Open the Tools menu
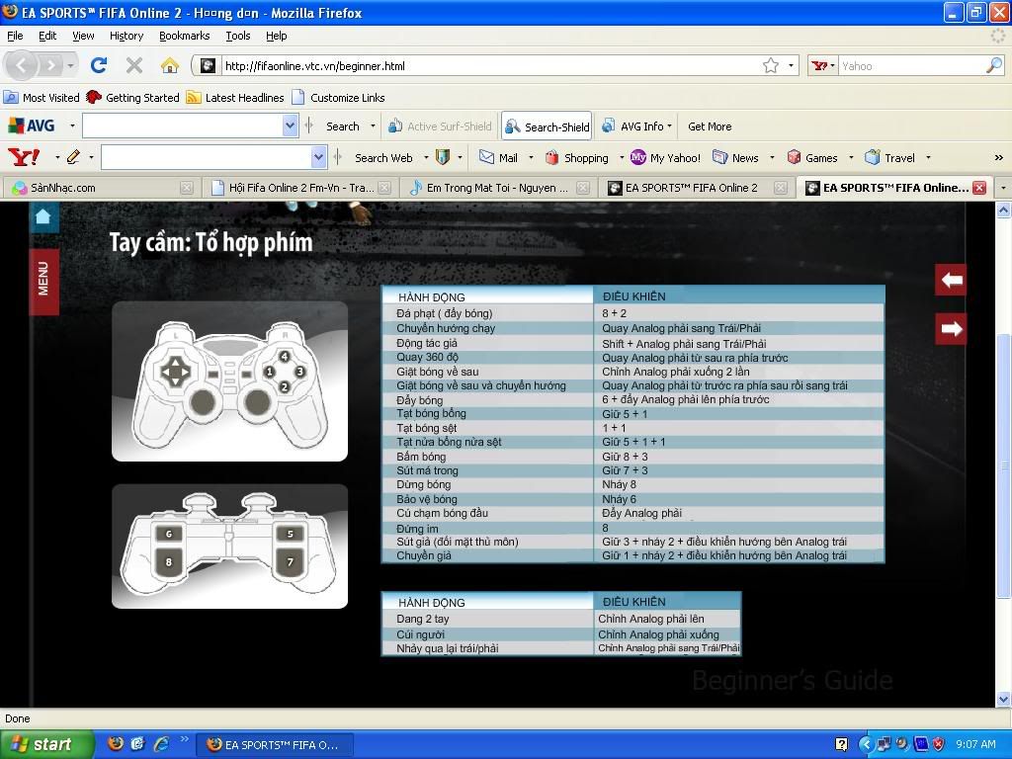 [x=237, y=36]
